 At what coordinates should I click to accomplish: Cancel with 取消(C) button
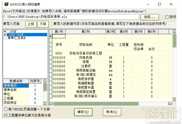coord(112,112)
